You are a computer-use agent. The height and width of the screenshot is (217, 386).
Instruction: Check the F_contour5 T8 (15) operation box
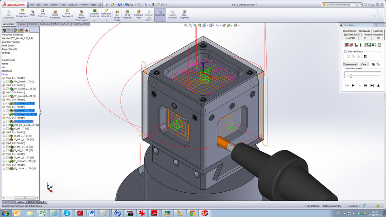pos(7,161)
